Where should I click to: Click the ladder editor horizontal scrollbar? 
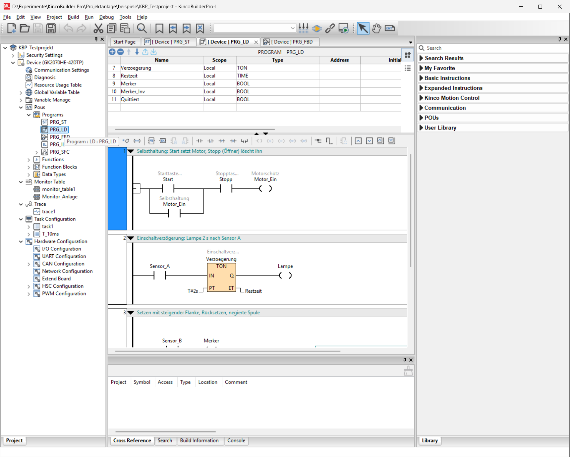[228, 351]
